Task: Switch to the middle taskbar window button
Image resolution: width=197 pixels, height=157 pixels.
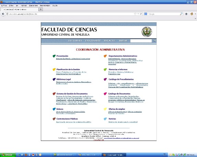Action: (90, 155)
